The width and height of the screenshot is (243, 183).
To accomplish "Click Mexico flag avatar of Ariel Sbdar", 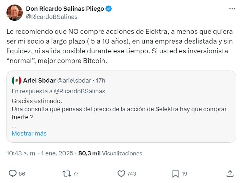I will pyautogui.click(x=17, y=81).
